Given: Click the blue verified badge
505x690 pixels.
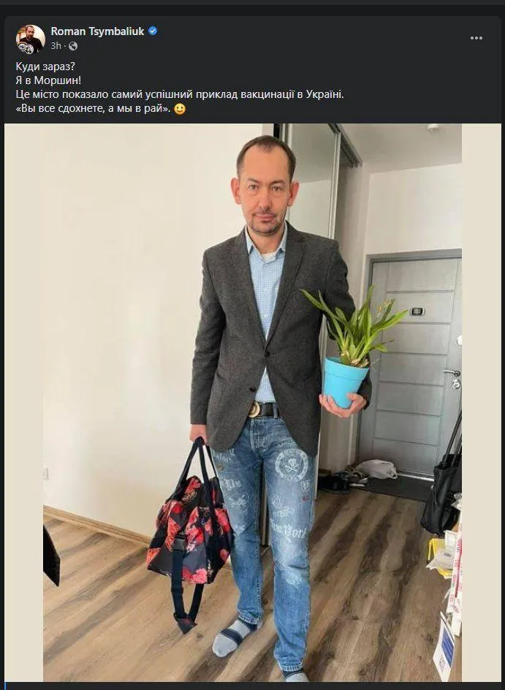Looking at the screenshot, I should click(x=153, y=31).
